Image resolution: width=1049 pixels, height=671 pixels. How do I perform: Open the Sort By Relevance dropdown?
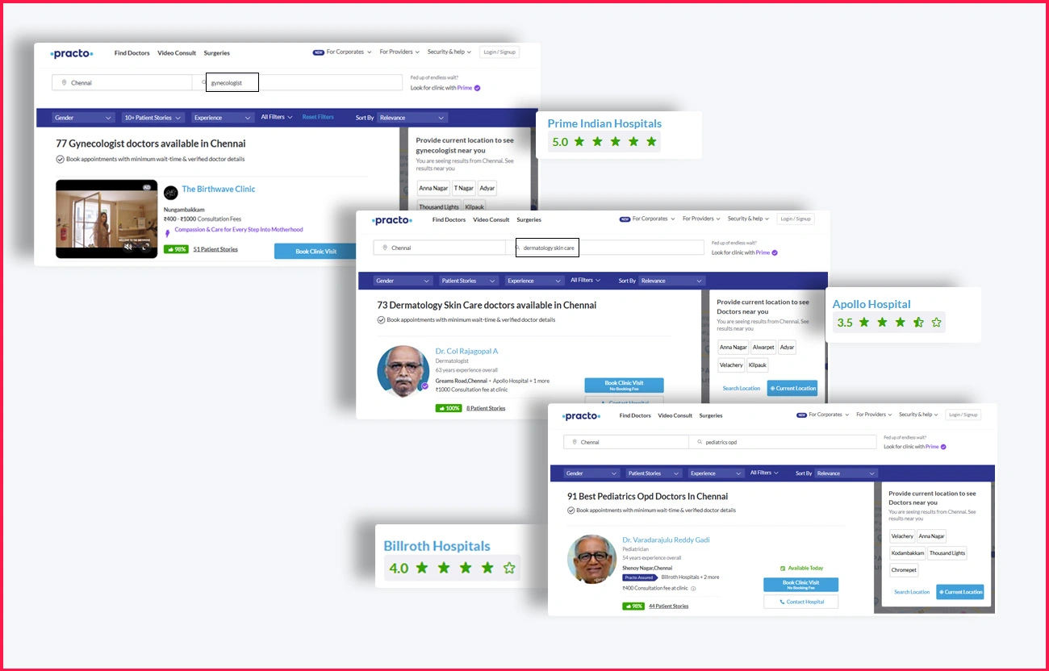click(x=412, y=117)
